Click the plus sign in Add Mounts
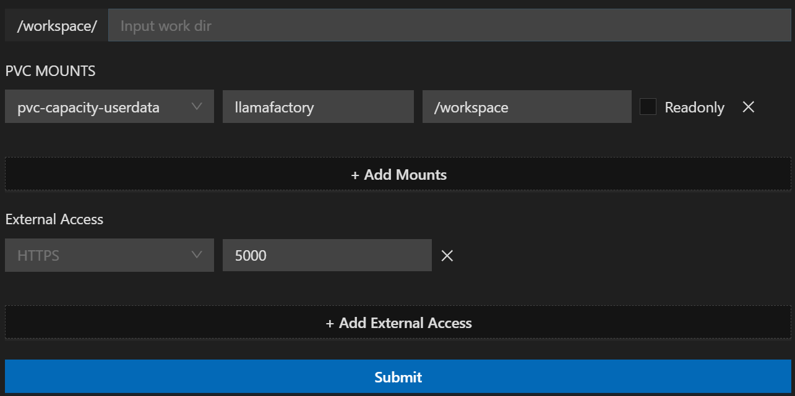 click(x=355, y=175)
